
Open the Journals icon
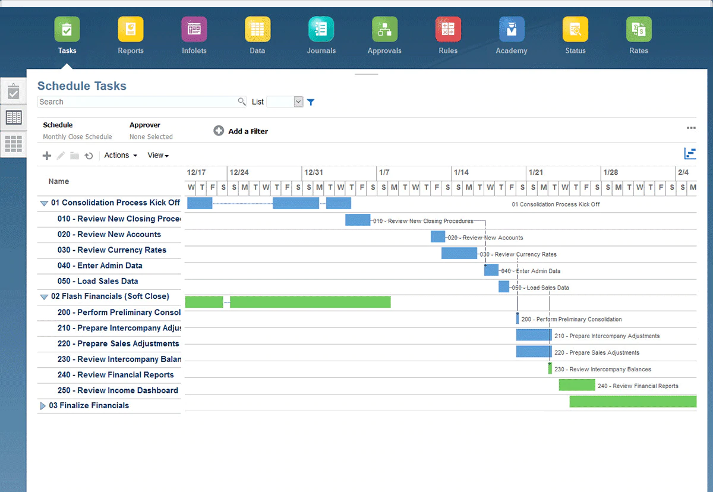coord(321,29)
